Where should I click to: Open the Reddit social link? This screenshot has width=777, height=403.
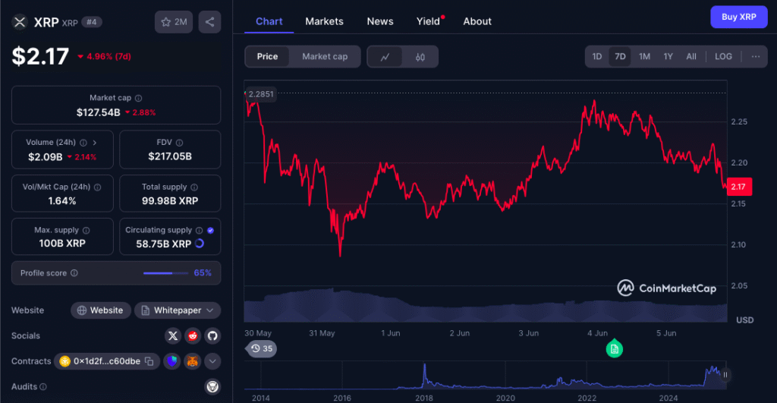coord(192,336)
